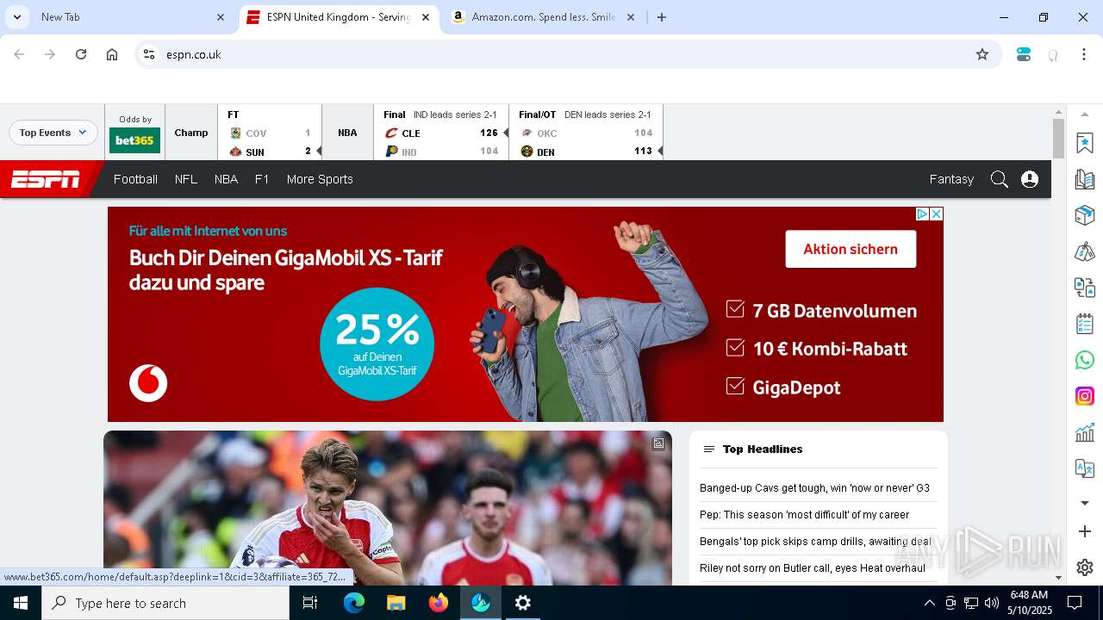Open the bookmarks sidebar panel icon
1103x620 pixels.
click(x=1085, y=143)
